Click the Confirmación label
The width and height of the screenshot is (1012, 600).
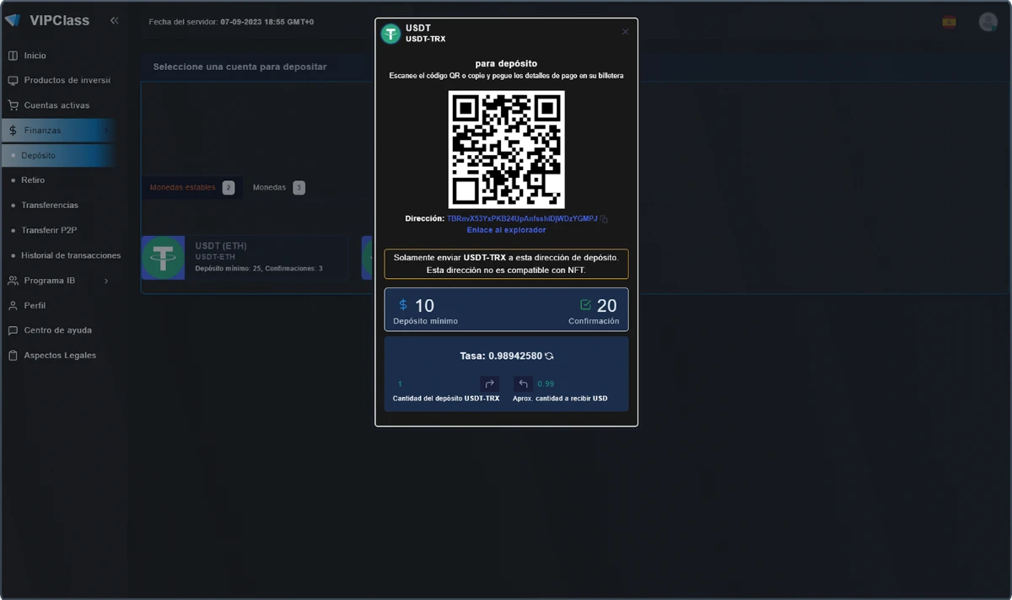click(x=594, y=322)
